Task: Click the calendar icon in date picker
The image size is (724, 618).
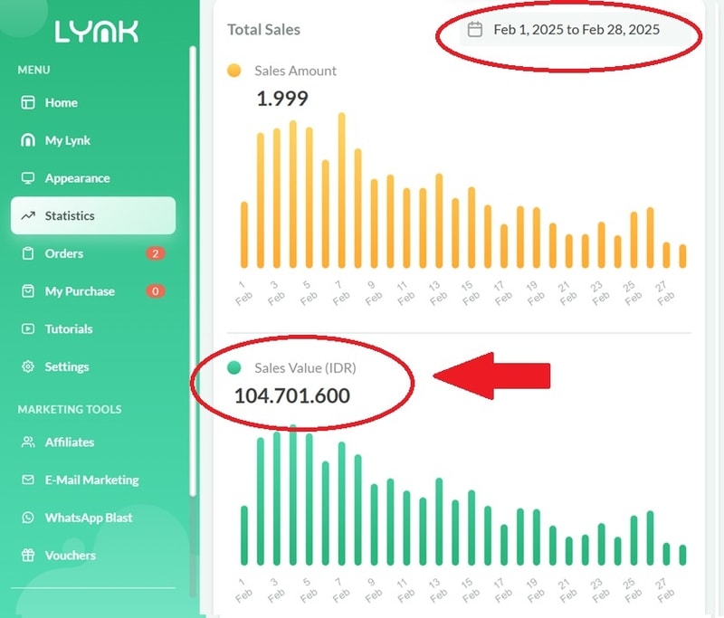Action: (475, 30)
